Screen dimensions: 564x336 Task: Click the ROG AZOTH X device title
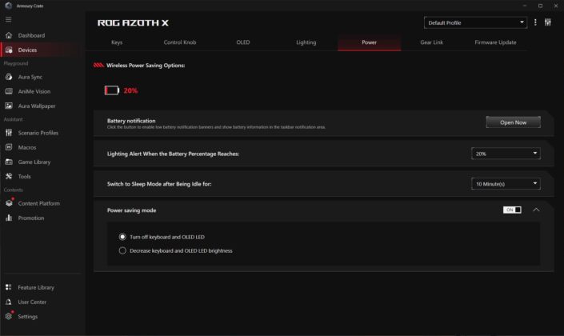(133, 22)
